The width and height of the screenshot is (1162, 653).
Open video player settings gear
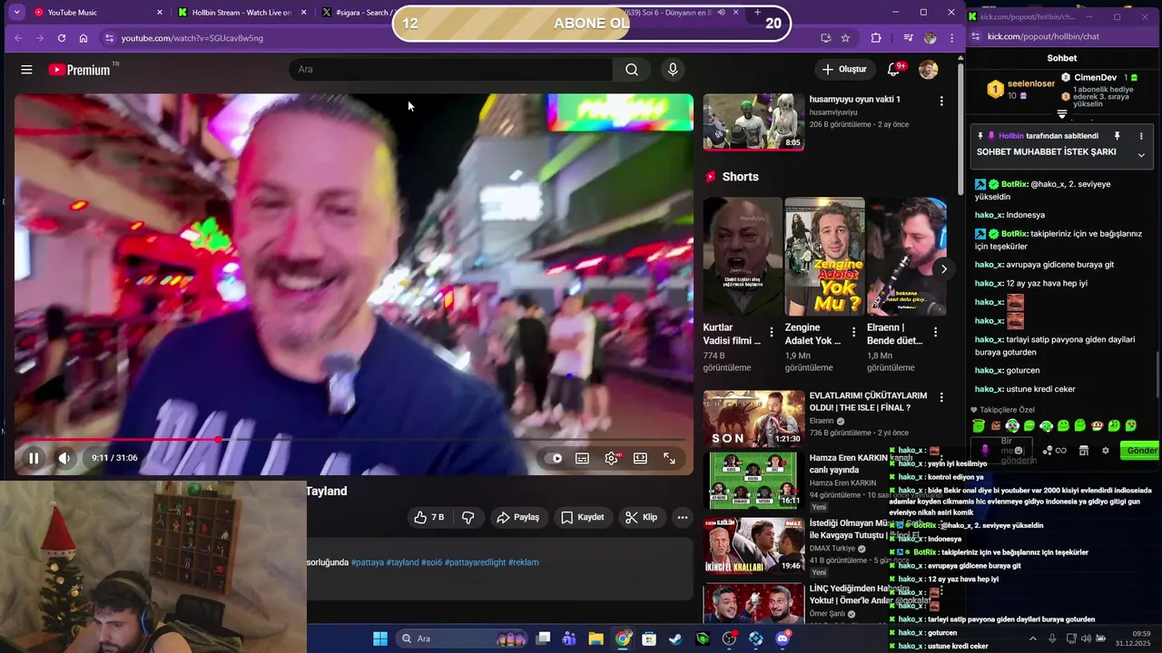click(x=612, y=458)
